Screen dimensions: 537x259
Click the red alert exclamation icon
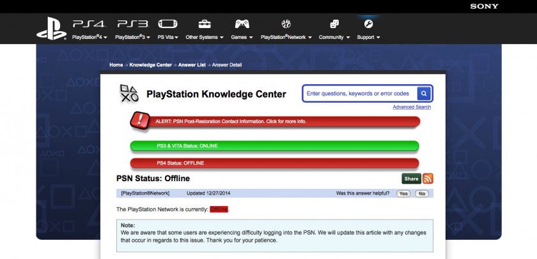pos(140,121)
